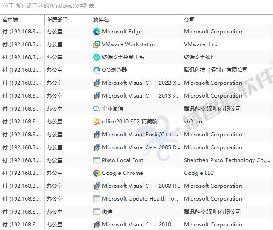This screenshot has width=273, height=230.
Task: Click the 微信 window icon
Action: click(x=97, y=212)
